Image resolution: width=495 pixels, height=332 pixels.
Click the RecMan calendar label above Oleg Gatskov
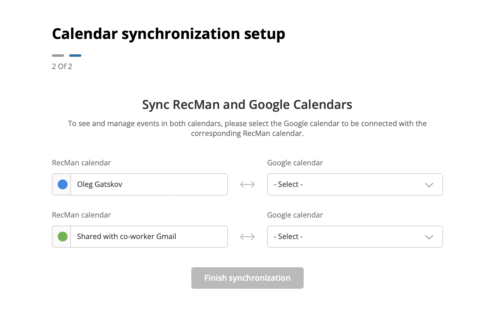81,163
